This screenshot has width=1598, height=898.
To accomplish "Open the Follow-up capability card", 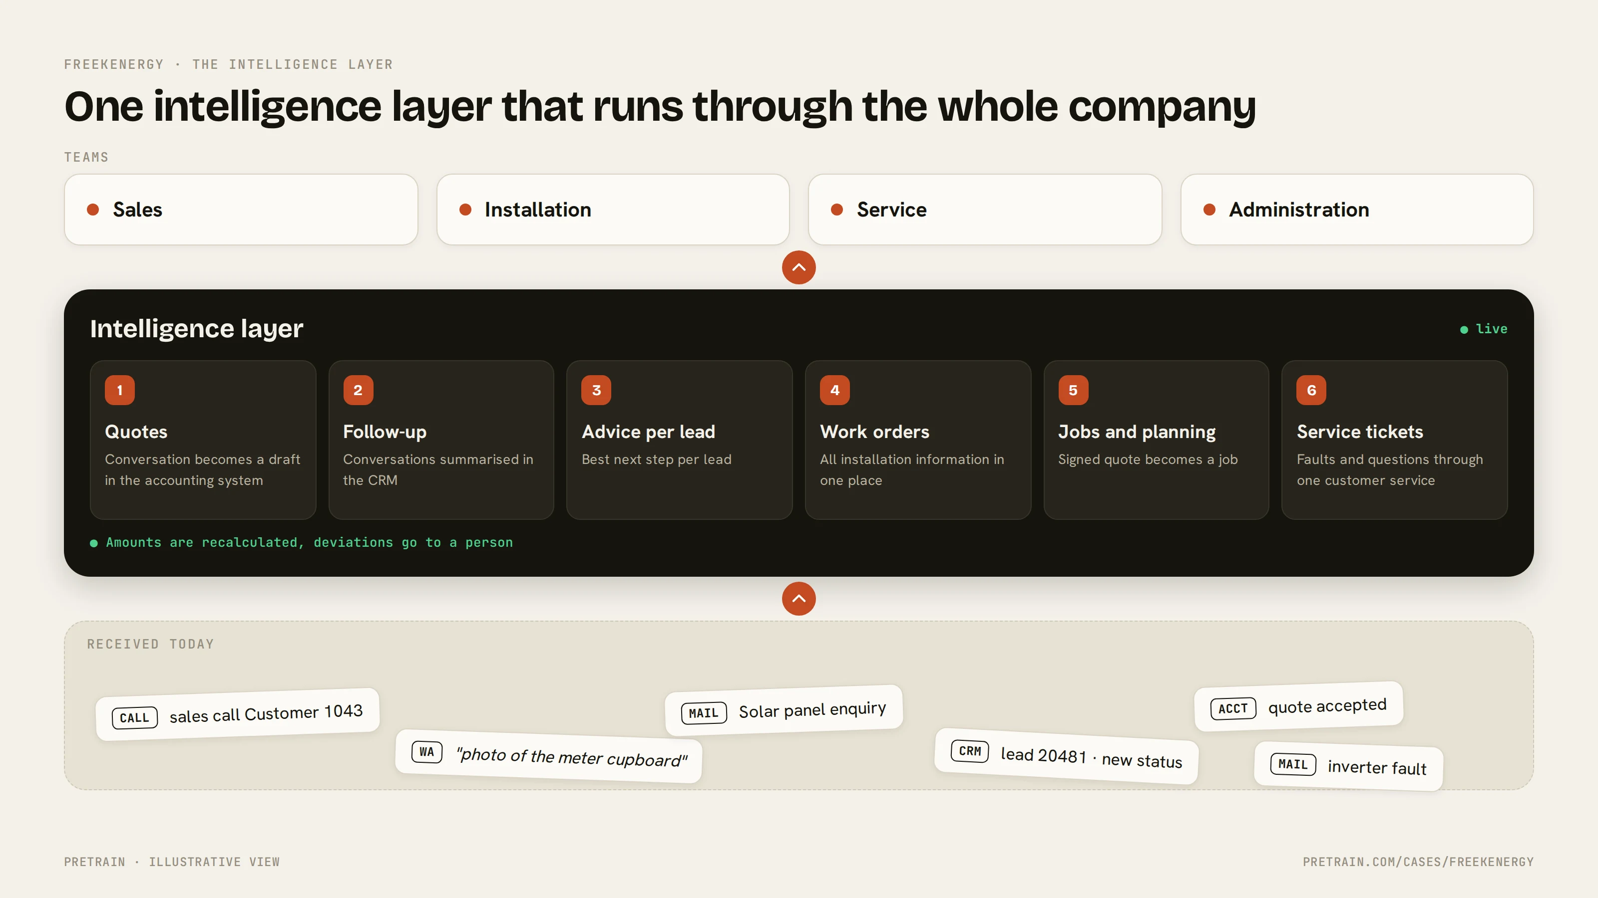I will tap(441, 440).
